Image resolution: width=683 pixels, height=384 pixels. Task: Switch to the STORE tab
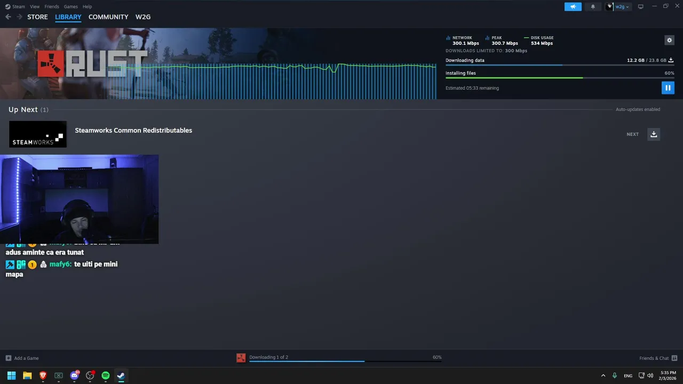(x=37, y=17)
